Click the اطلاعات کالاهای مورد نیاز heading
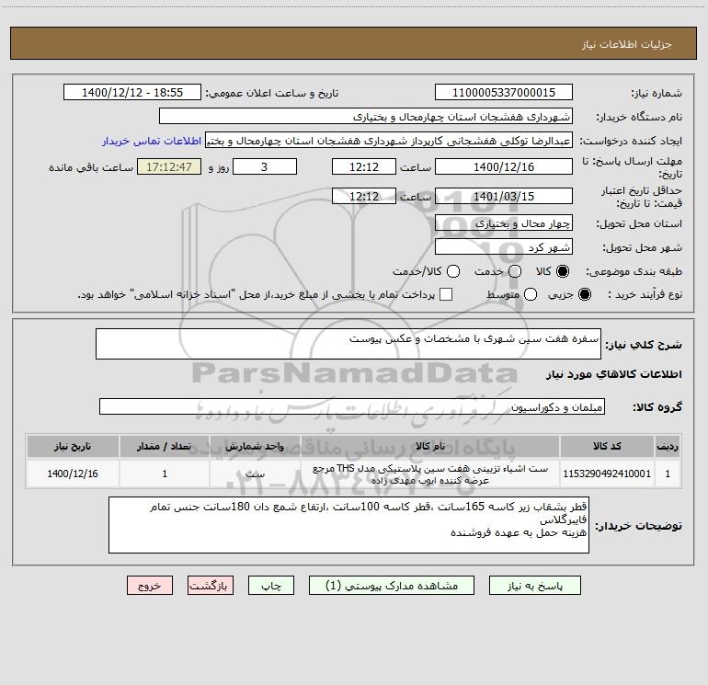Screen dimensions: 708x685 pyautogui.click(x=613, y=374)
